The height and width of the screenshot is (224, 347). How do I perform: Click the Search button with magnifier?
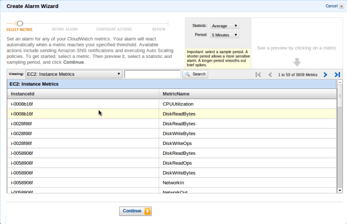coord(195,74)
